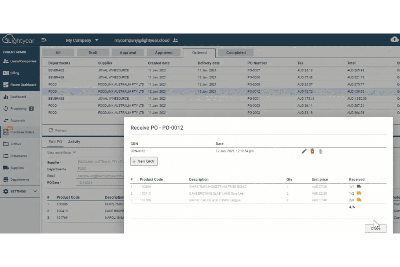Switch to the All tab

coord(58,52)
